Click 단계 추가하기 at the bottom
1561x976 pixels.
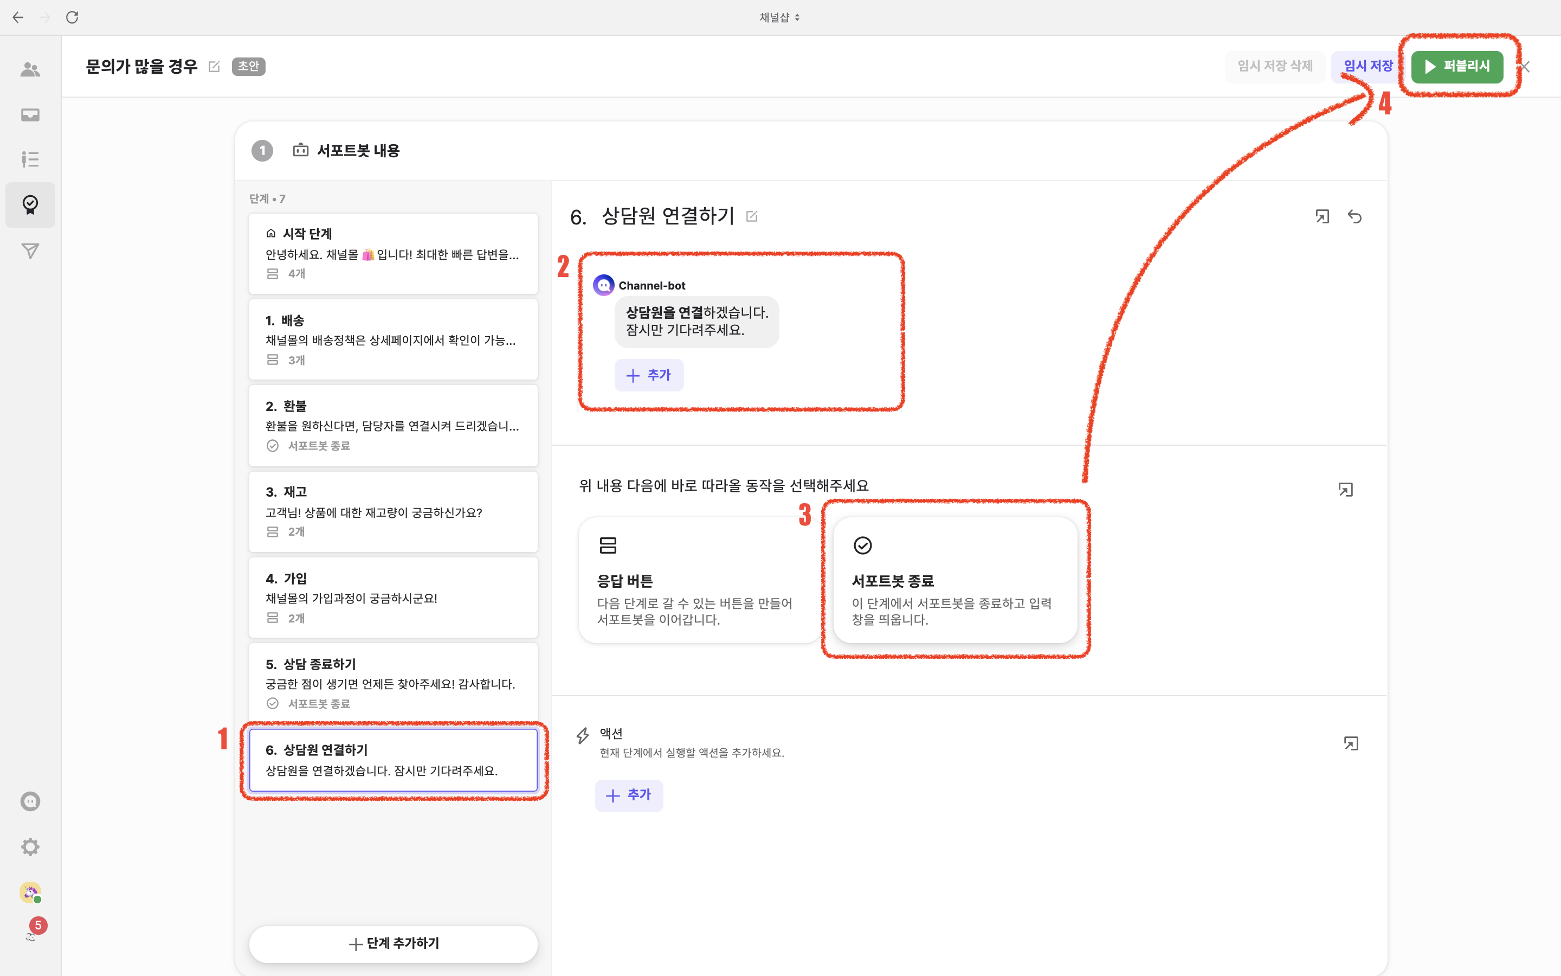[x=393, y=943]
